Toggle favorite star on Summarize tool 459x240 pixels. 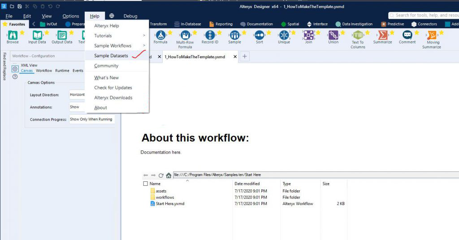[392, 32]
